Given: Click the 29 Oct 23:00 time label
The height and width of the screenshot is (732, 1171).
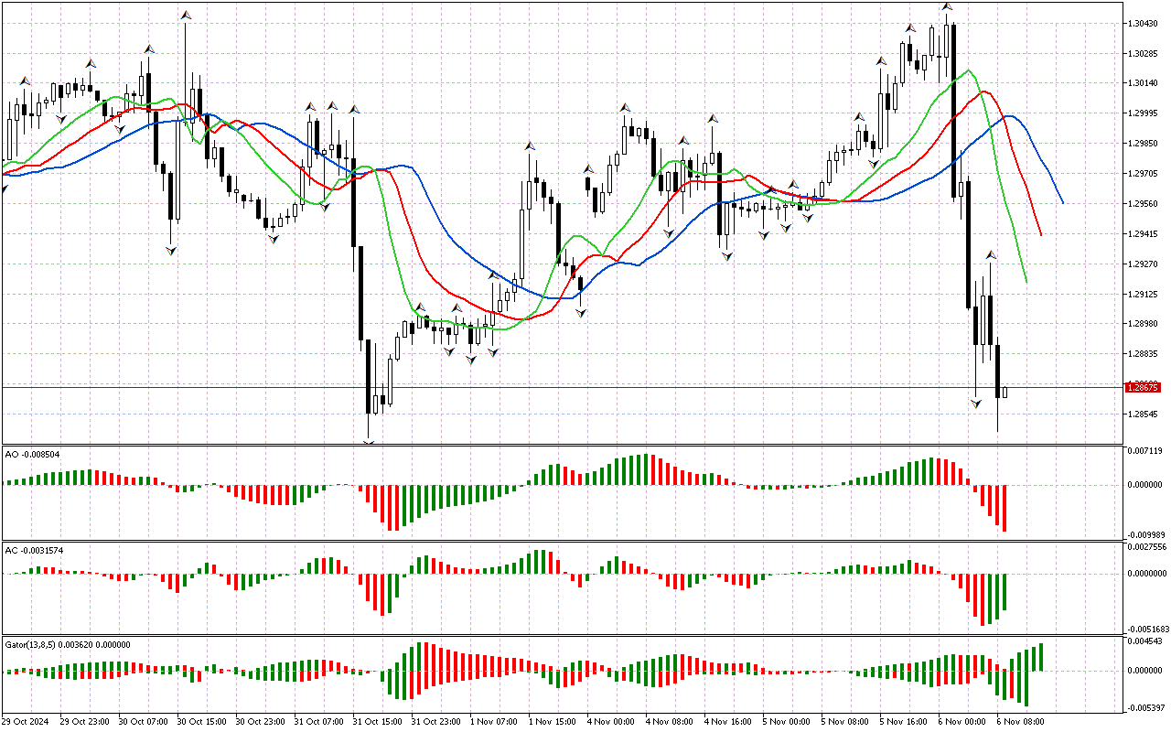Looking at the screenshot, I should [84, 722].
